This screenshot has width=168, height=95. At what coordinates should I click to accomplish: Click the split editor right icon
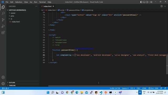[x=162, y=6]
